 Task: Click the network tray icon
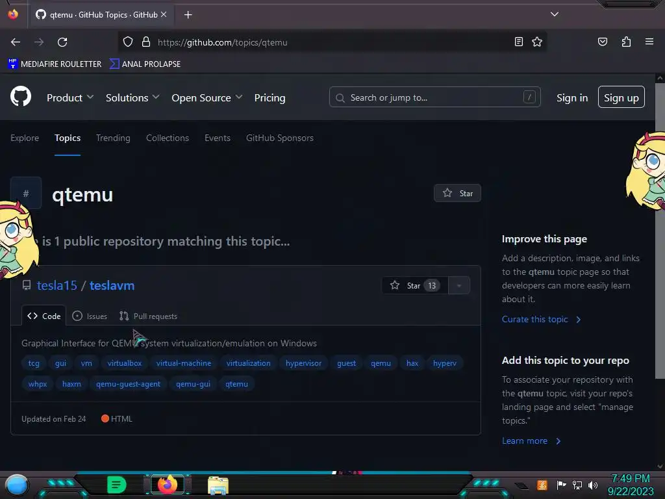click(x=577, y=485)
